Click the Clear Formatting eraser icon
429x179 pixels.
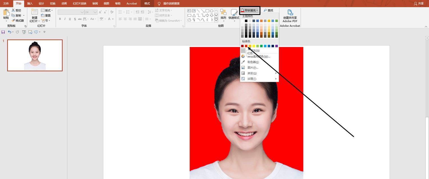pos(112,12)
